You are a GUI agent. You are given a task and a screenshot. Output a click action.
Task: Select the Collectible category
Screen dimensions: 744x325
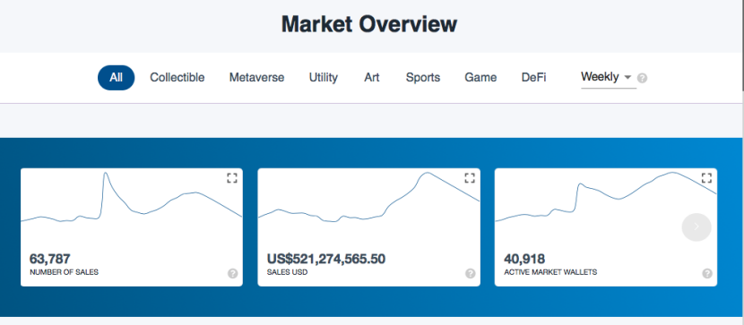coord(177,78)
